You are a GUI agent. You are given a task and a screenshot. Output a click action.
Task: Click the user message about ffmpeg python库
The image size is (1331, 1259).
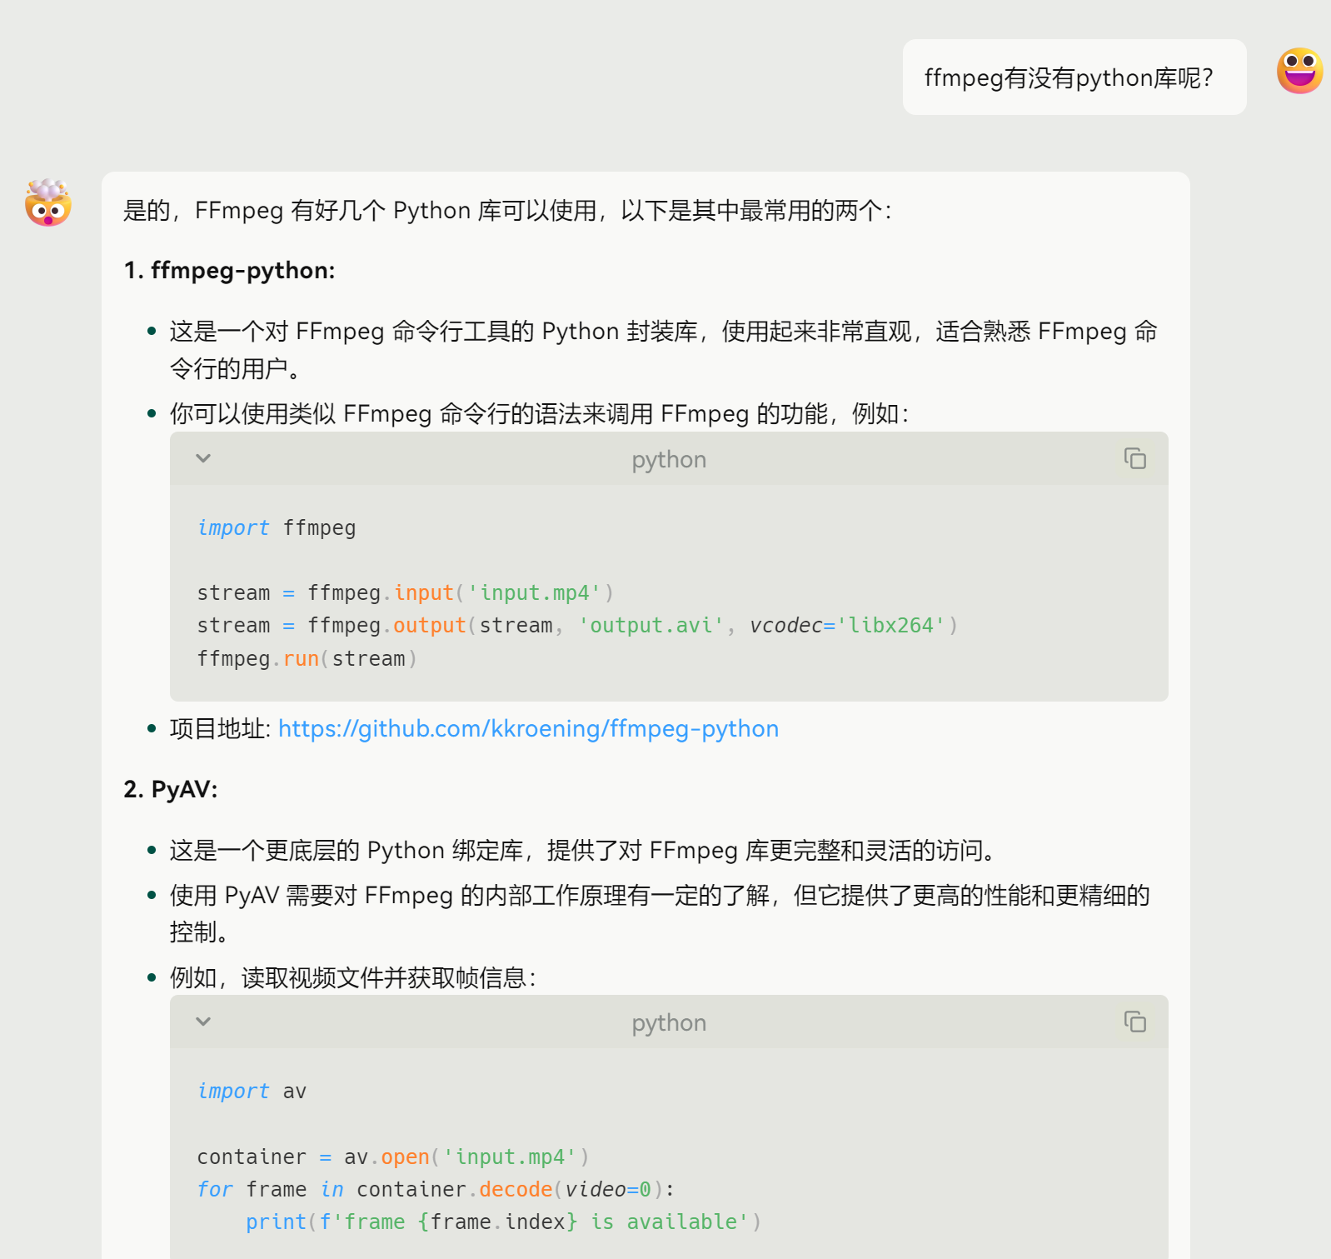1069,78
